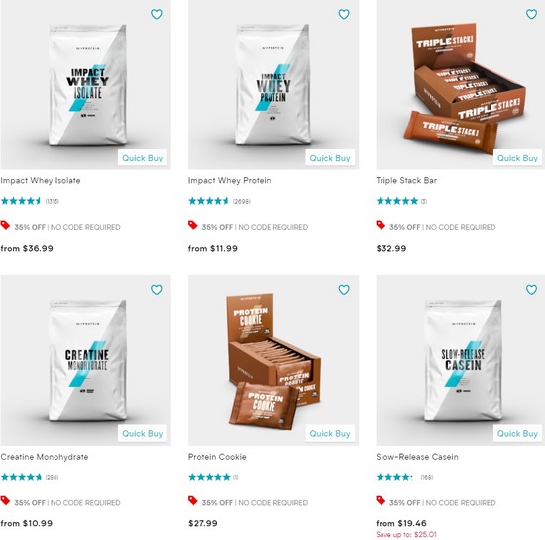Favorite Impact Whey Protein with heart icon

click(x=344, y=14)
